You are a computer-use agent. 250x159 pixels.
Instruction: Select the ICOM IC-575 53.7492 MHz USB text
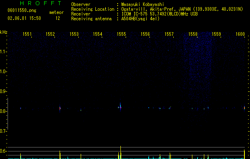point(159,14)
